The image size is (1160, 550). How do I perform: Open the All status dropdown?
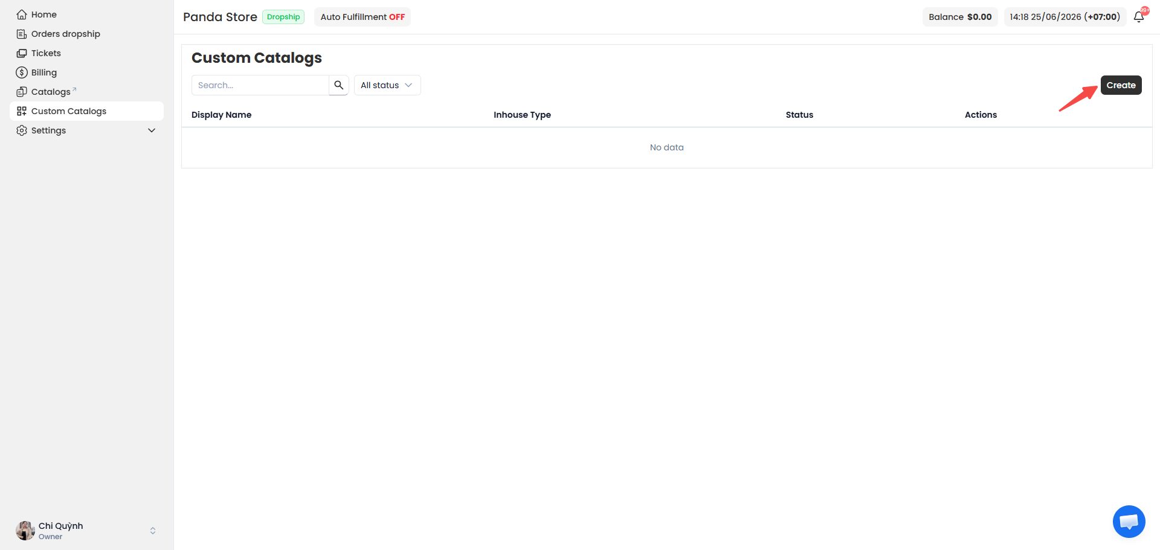tap(387, 85)
